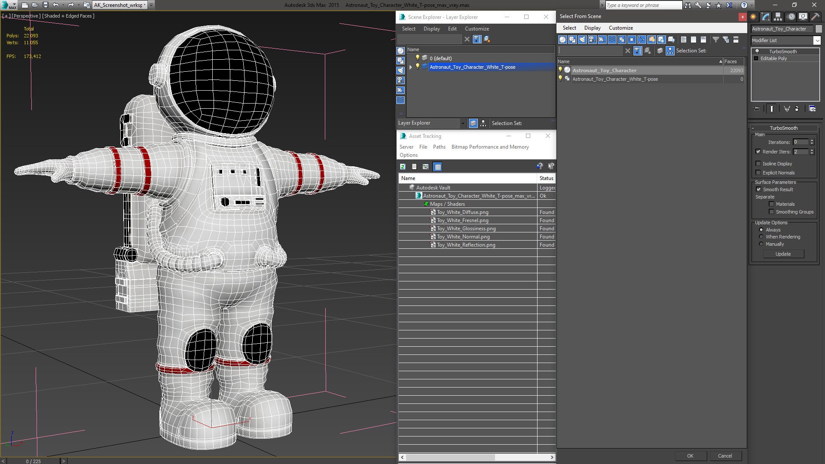Select the When Rendering radio option
Viewport: 825px width, 464px height.
(x=761, y=237)
